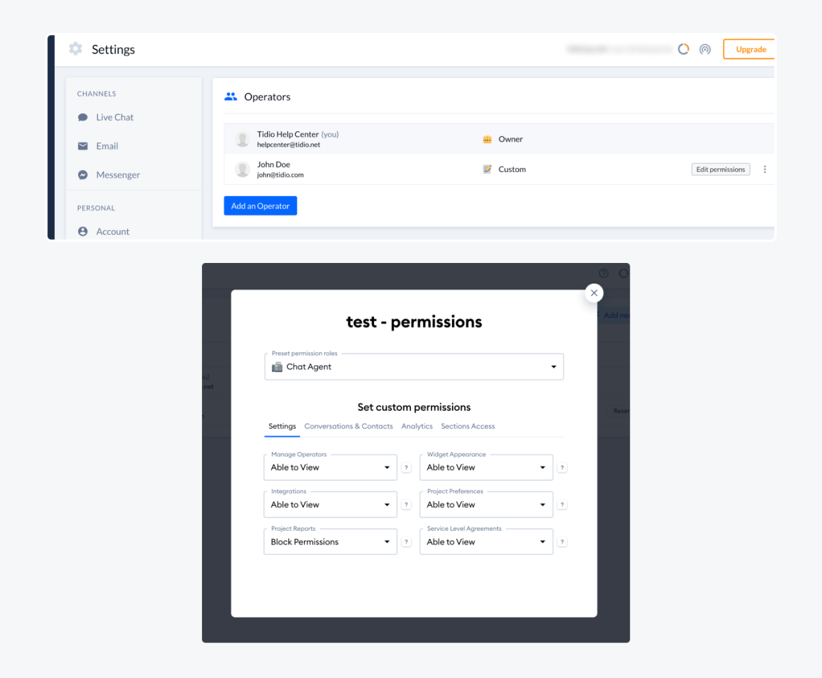This screenshot has height=678, width=822.
Task: Open John Doe's three-dot options menu
Action: tap(765, 169)
